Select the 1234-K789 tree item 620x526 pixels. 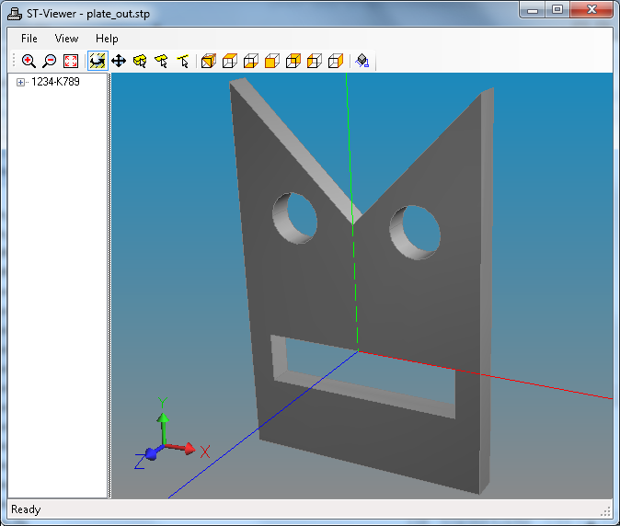(55, 82)
